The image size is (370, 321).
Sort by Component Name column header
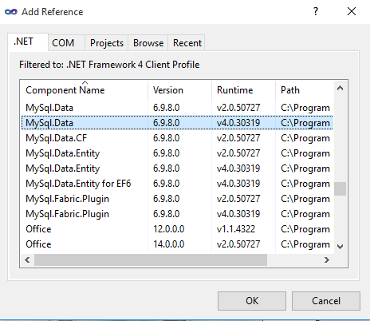click(x=84, y=90)
